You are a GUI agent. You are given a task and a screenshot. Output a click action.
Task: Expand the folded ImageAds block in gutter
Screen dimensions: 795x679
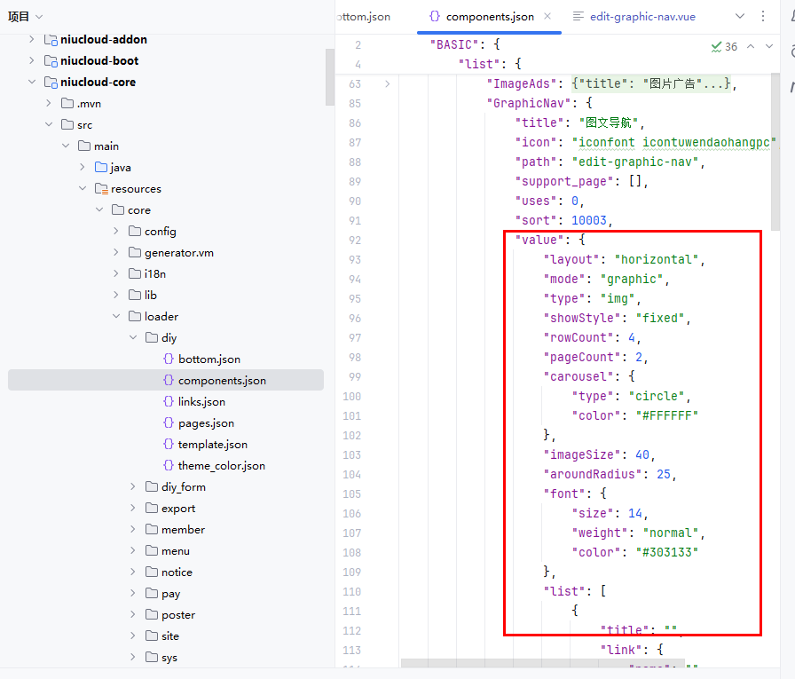[x=387, y=84]
